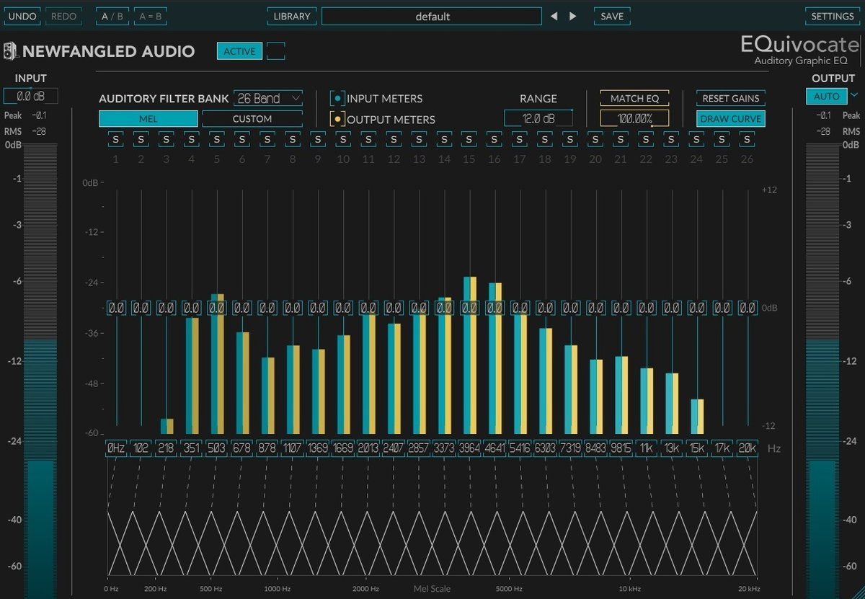Click the 503 Hz band gain slider
This screenshot has height=599, width=865.
point(216,307)
